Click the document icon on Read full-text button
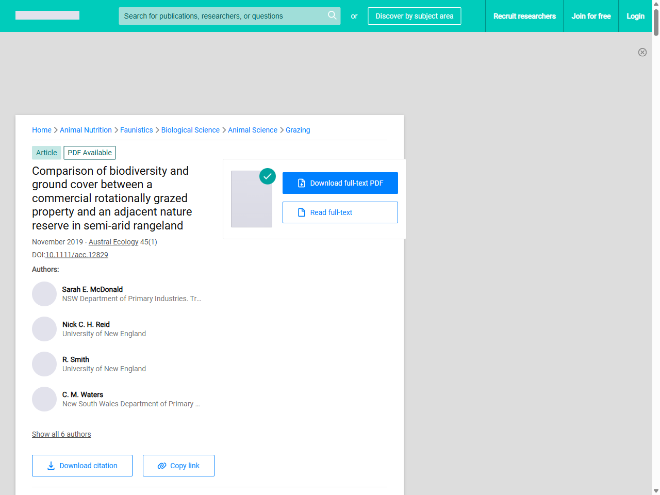 tap(301, 212)
